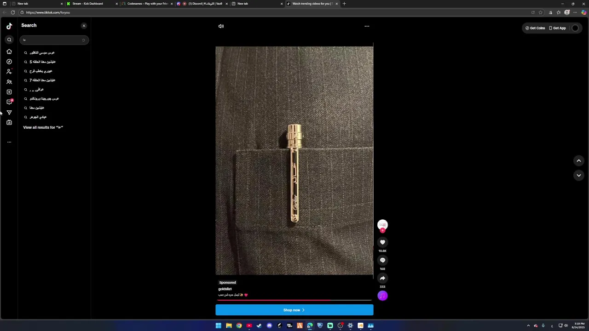Open the profile avatar in the header

575,28
